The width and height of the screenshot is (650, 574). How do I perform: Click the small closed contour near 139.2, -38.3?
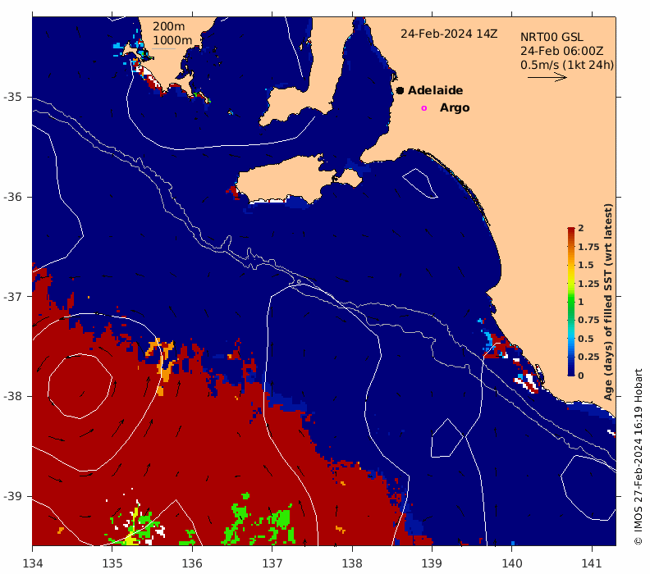(446, 438)
